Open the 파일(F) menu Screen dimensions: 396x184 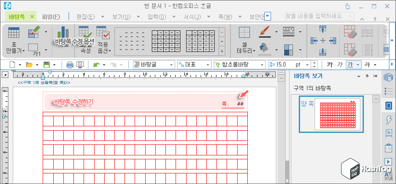click(x=51, y=17)
